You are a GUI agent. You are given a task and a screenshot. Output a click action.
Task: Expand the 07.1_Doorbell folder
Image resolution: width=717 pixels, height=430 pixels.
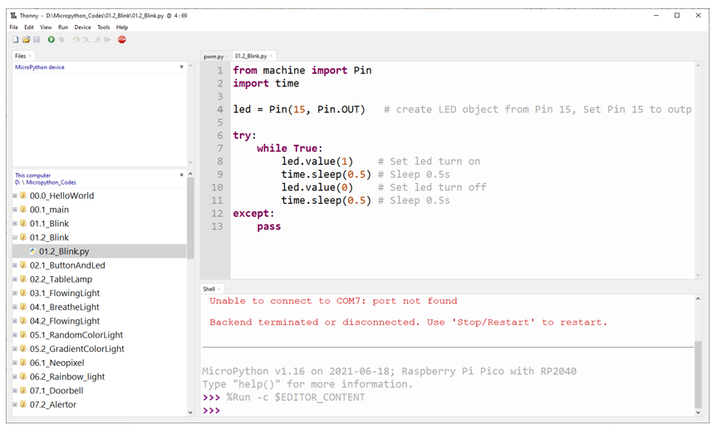click(15, 391)
